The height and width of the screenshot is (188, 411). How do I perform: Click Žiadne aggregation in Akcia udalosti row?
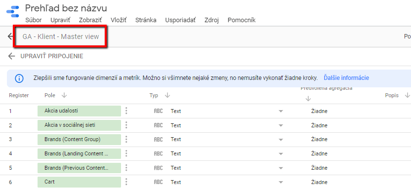319,112
